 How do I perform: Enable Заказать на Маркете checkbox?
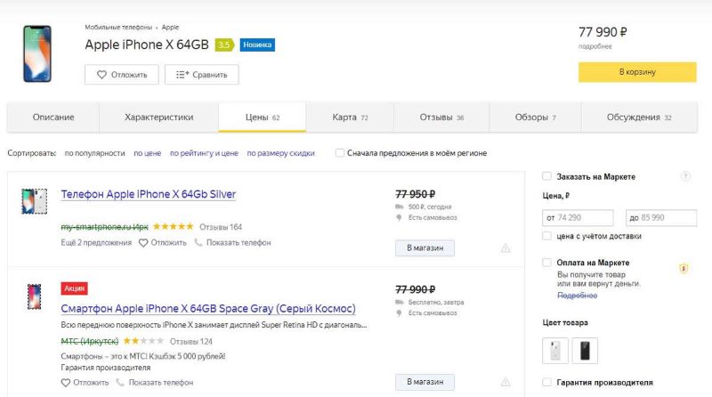[x=546, y=176]
